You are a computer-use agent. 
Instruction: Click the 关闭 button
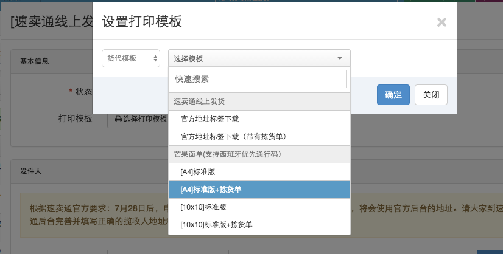(431, 95)
